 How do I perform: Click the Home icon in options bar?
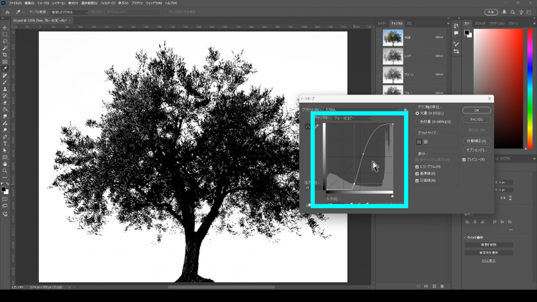tap(7, 12)
